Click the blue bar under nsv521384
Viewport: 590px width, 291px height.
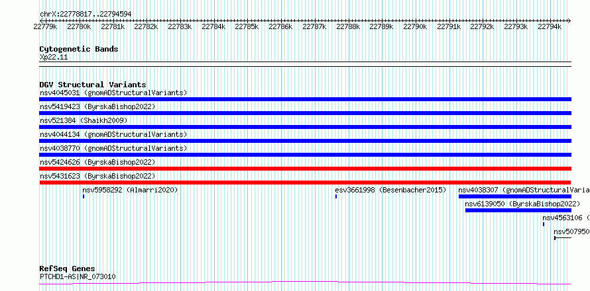pos(305,127)
